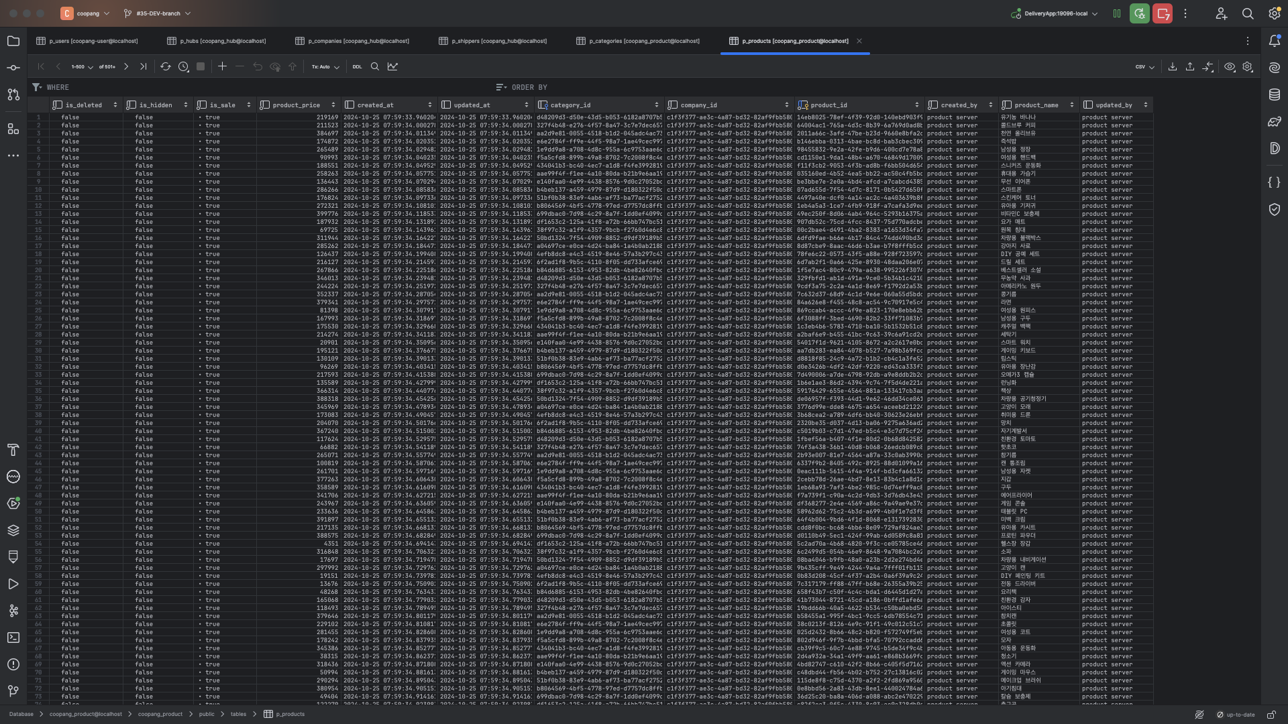Open the Git tool window

(13, 691)
